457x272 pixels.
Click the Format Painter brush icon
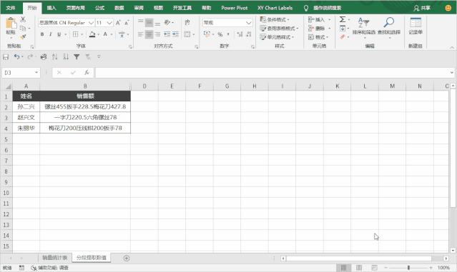[23, 37]
